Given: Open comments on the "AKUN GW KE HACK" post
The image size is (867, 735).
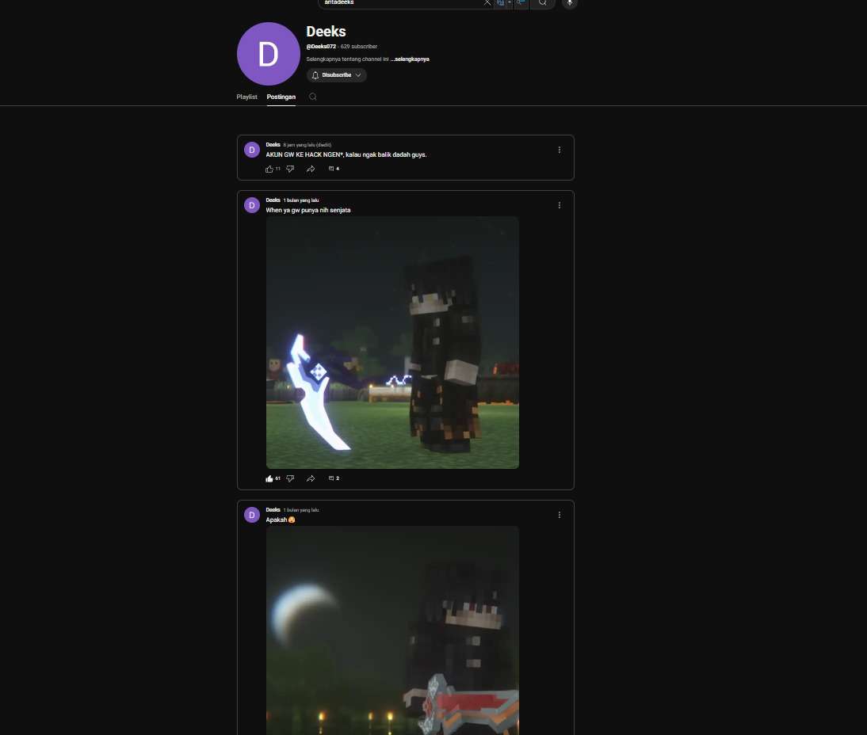Looking at the screenshot, I should pyautogui.click(x=334, y=169).
